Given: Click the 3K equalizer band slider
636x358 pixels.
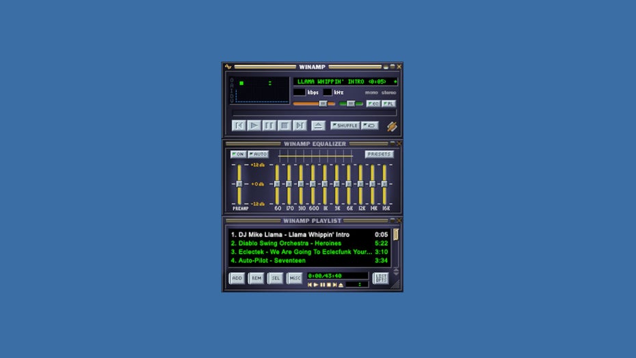Looking at the screenshot, I should pyautogui.click(x=336, y=184).
